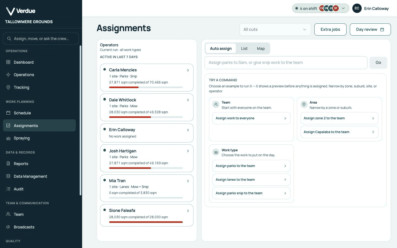The width and height of the screenshot is (397, 248).
Task: Switch to the List tab
Action: pos(244,48)
